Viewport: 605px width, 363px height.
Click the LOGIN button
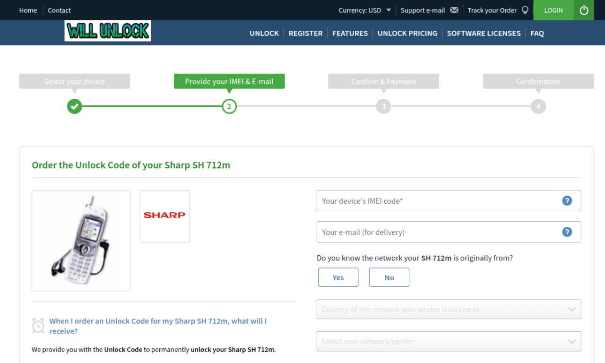pos(553,10)
